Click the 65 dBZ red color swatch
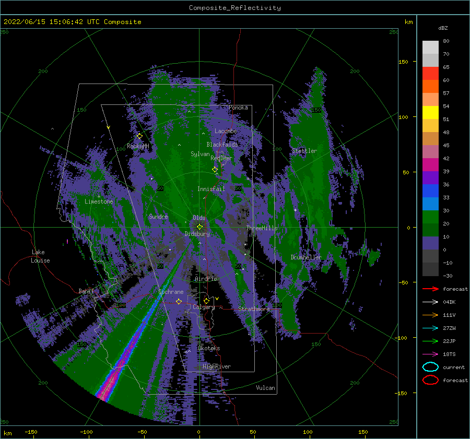 pos(430,73)
